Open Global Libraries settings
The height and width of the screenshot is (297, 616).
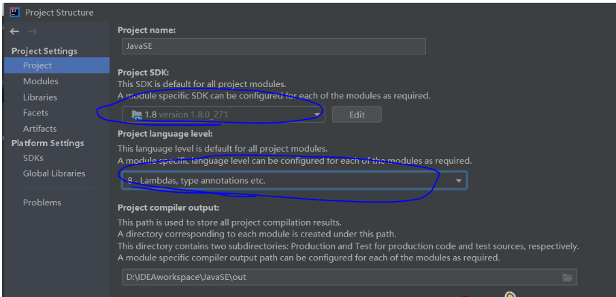[x=54, y=173]
